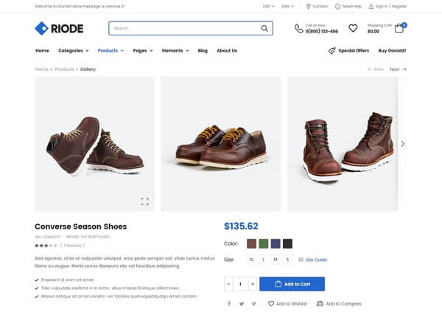Image resolution: width=442 pixels, height=332 pixels.
Task: Click the search magnifier icon
Action: click(x=264, y=28)
